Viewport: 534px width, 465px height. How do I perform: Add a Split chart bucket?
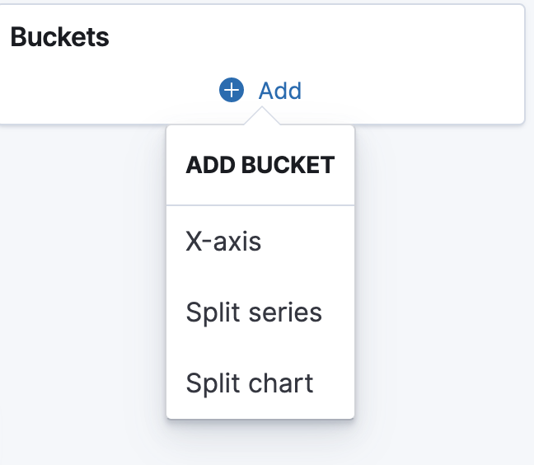click(x=260, y=383)
